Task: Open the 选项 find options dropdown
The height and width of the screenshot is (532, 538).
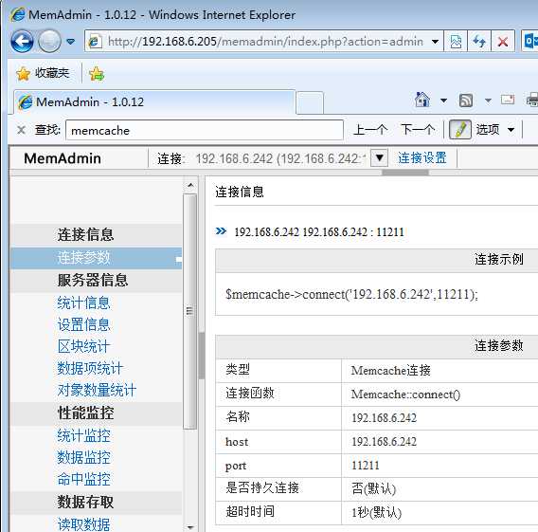Action: coord(495,130)
